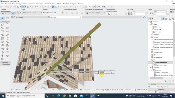Open Восточный Фасад in Navigator
The width and height of the screenshot is (175, 98).
164,39
